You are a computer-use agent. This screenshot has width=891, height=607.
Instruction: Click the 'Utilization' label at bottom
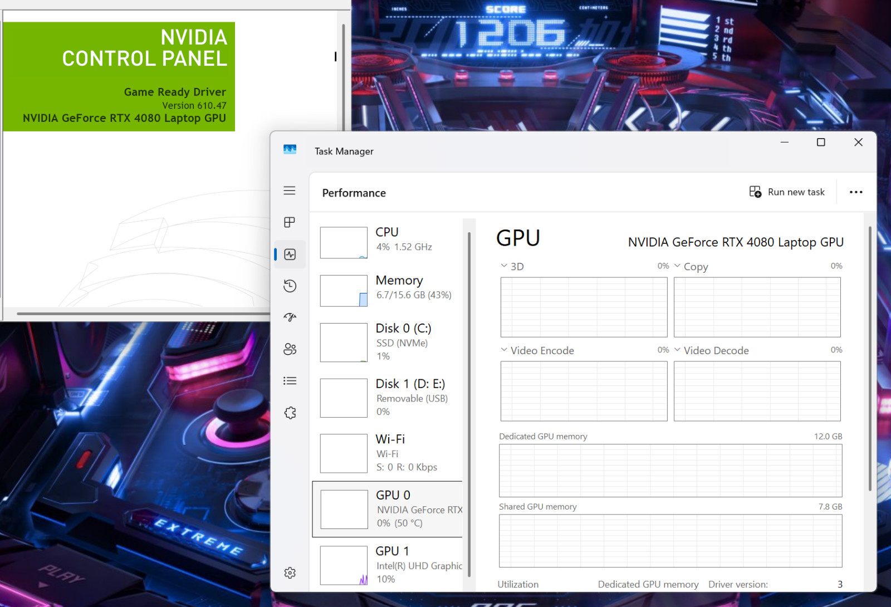pyautogui.click(x=518, y=584)
